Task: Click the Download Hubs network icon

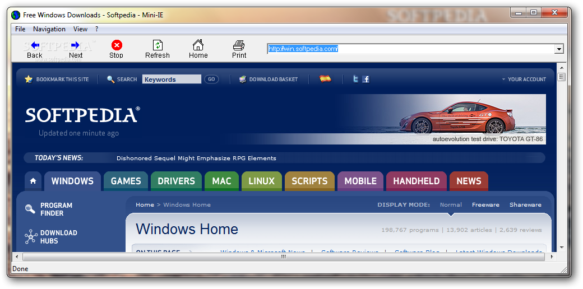Action: (31, 236)
